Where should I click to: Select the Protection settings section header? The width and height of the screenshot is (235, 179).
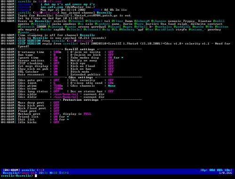coord(81,100)
